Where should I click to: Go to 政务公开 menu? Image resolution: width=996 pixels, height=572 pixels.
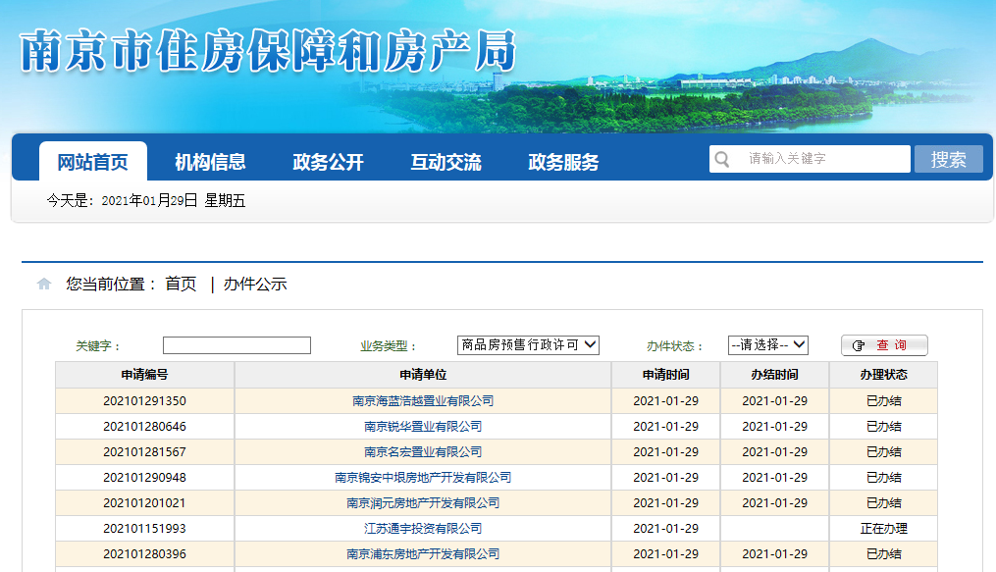[328, 162]
